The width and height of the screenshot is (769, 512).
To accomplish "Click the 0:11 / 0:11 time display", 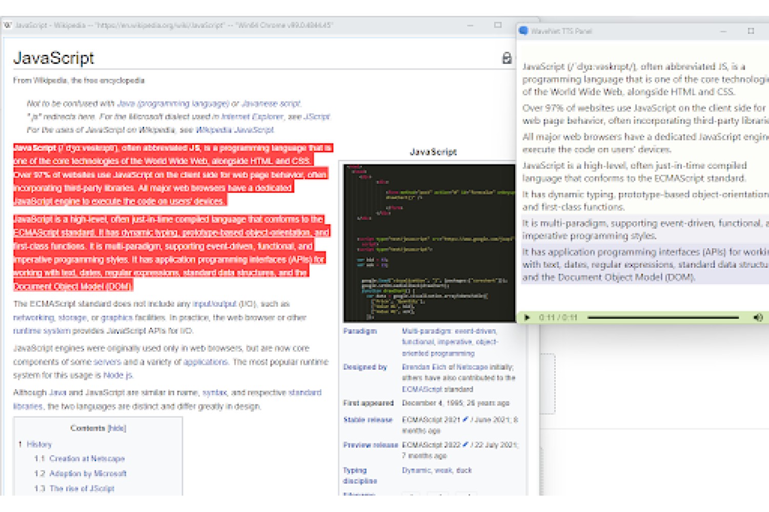I will [558, 317].
